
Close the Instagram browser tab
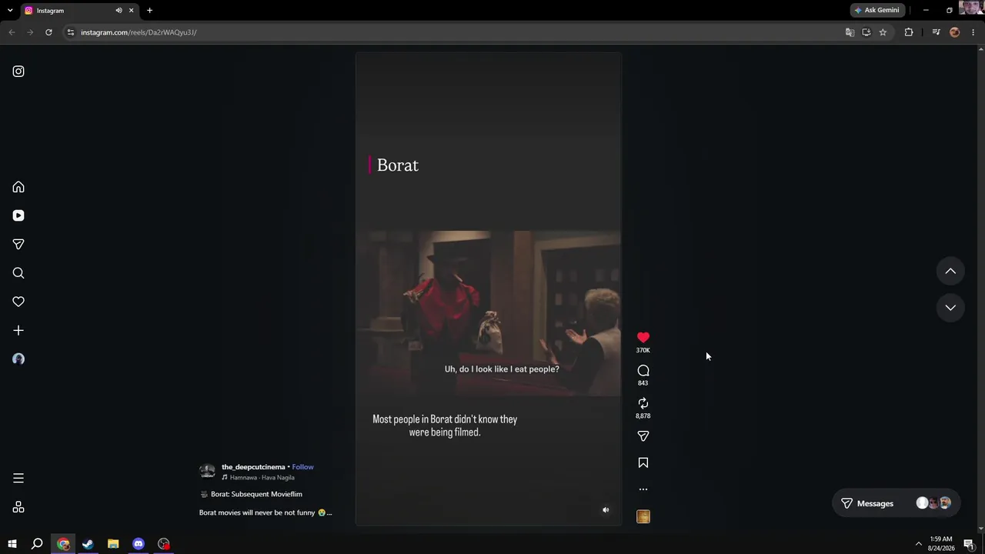pyautogui.click(x=131, y=11)
